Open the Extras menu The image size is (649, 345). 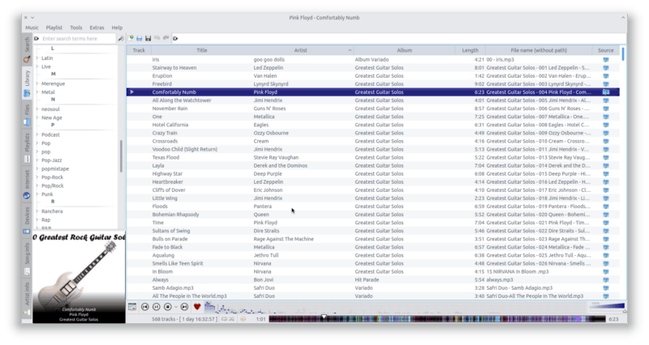coord(97,28)
